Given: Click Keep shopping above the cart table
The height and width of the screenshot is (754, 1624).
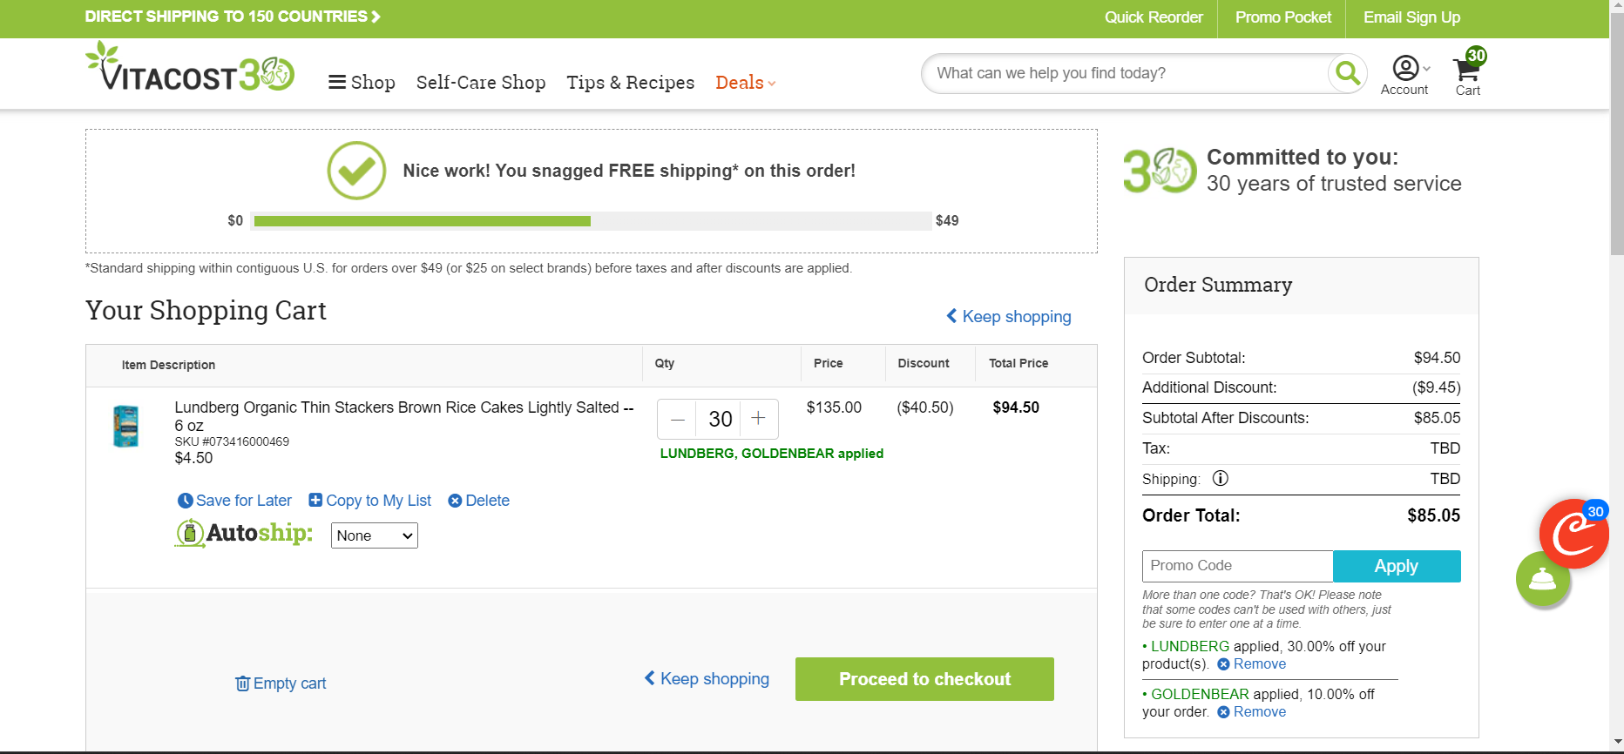Looking at the screenshot, I should (x=1009, y=317).
